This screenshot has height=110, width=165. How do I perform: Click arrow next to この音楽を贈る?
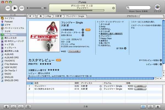pos(83,30)
